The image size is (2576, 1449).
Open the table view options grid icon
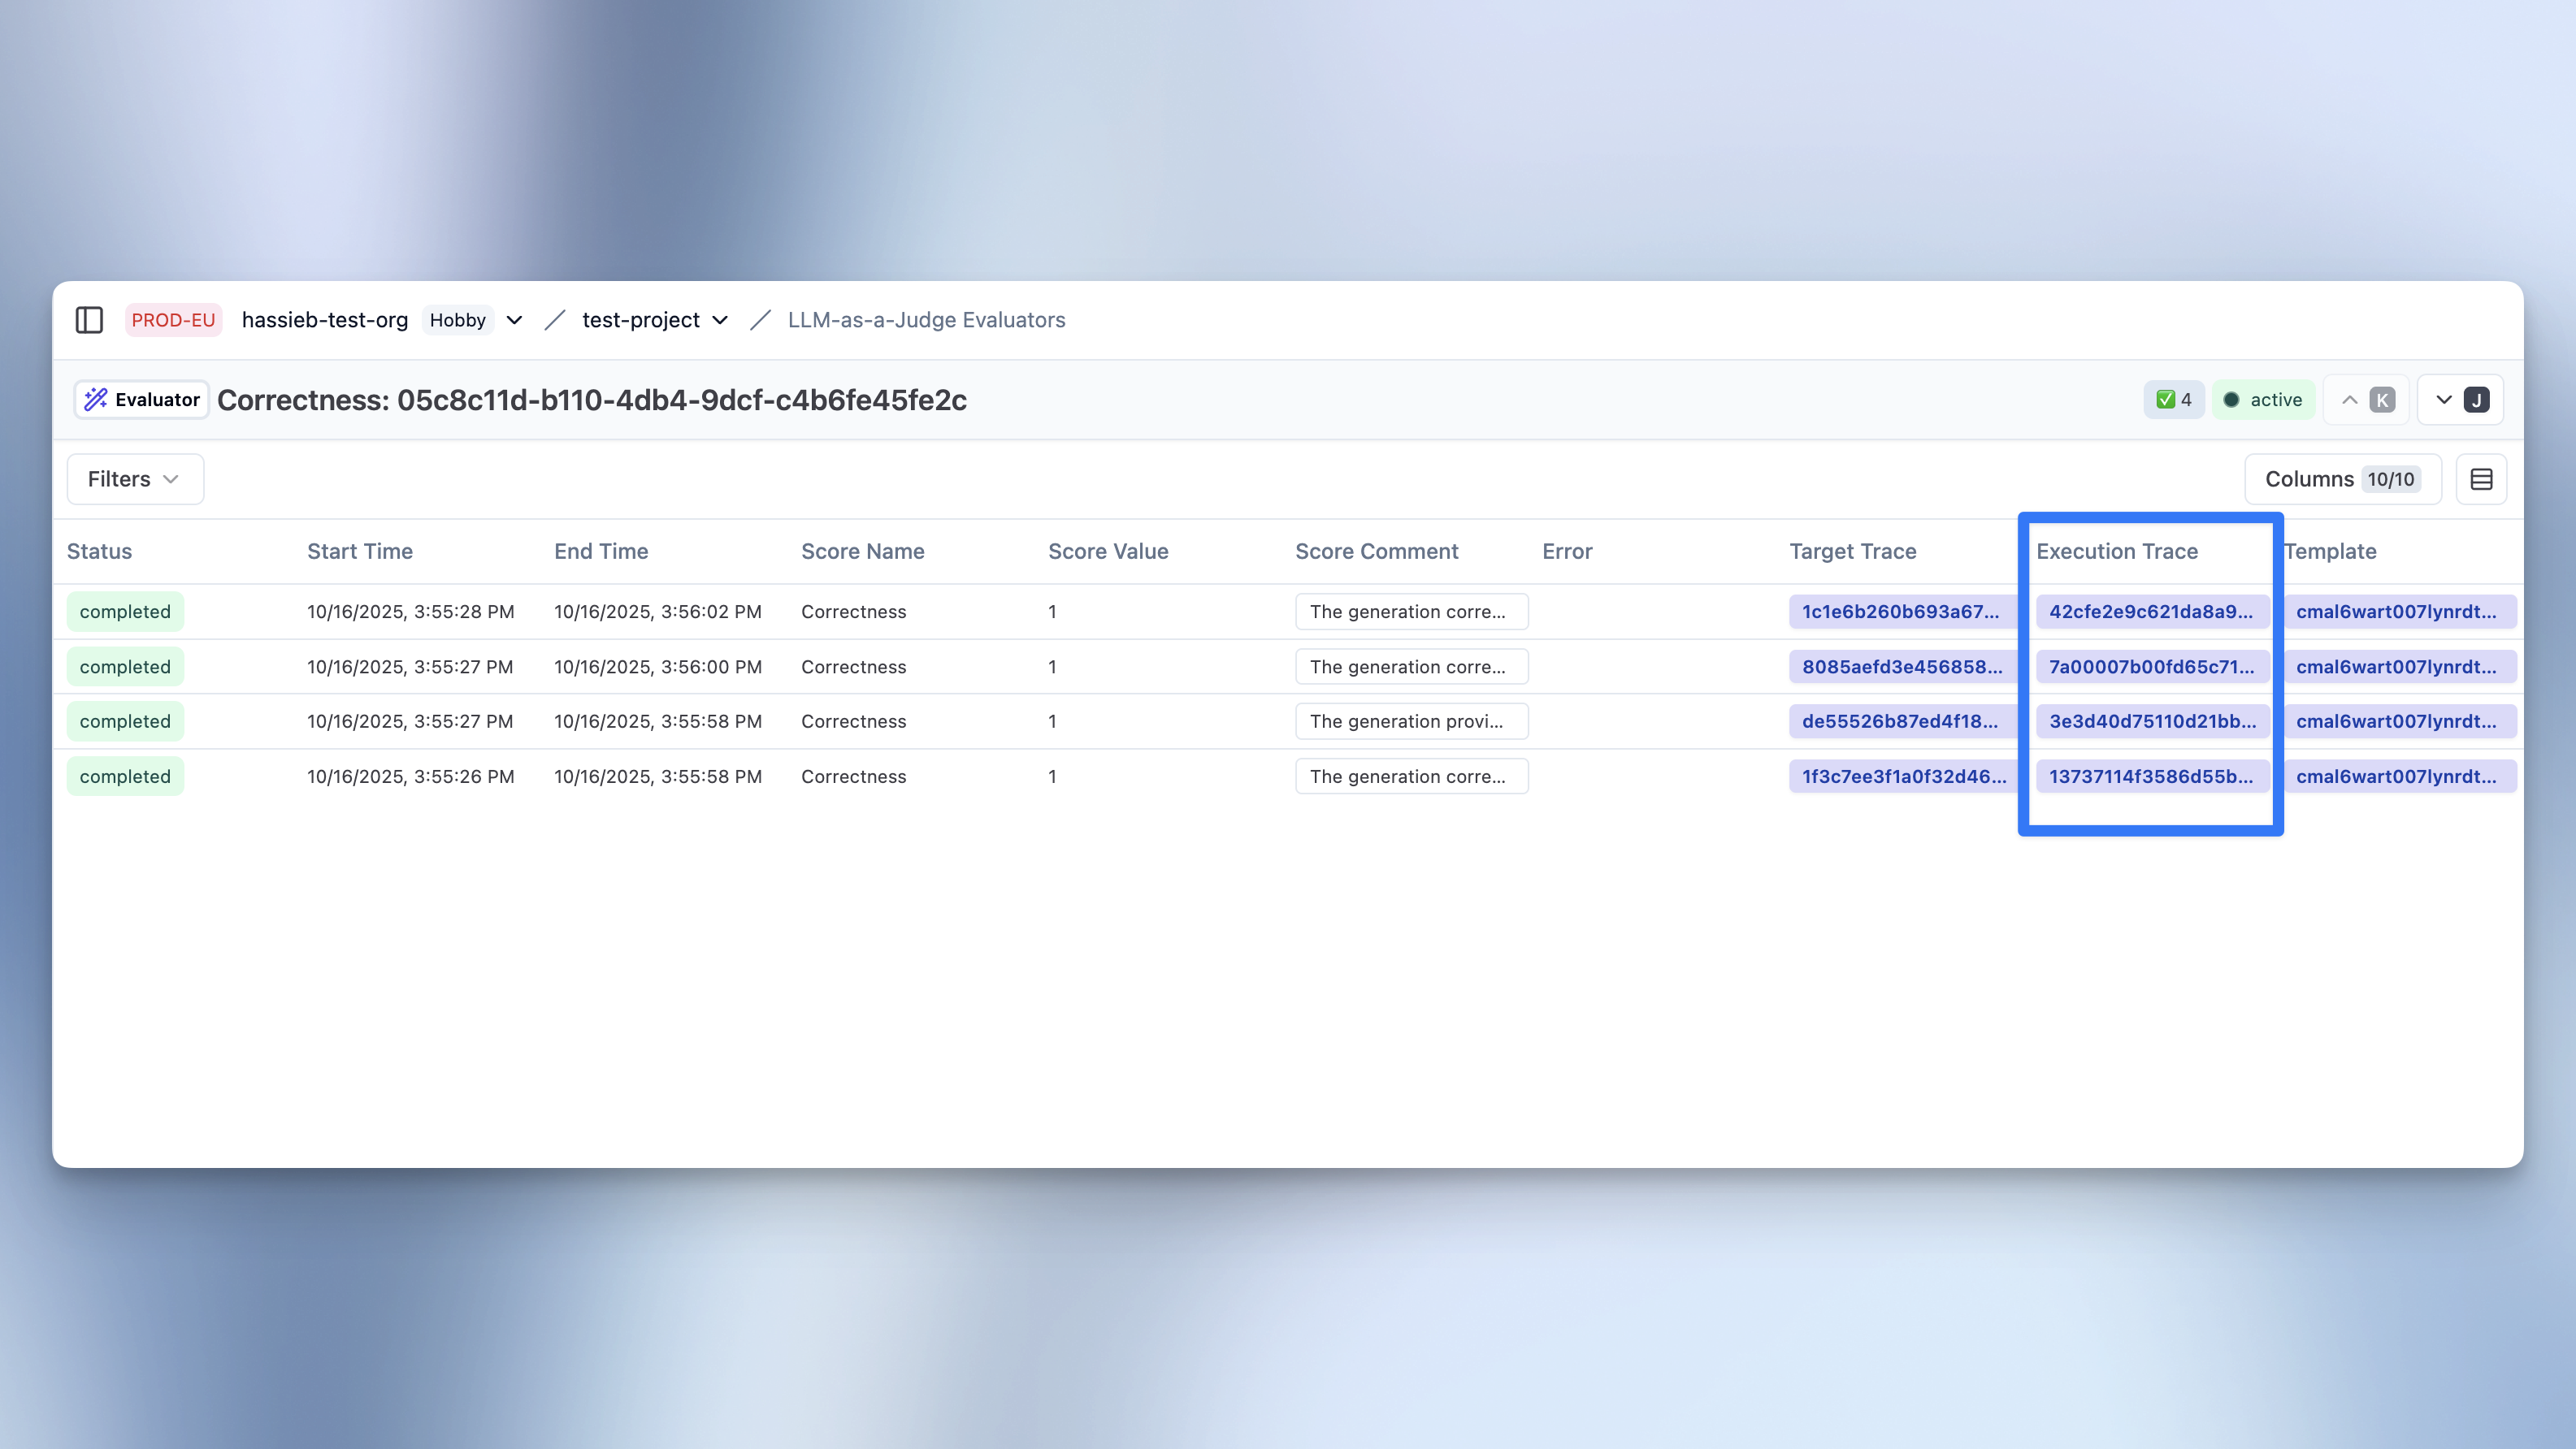click(2482, 478)
